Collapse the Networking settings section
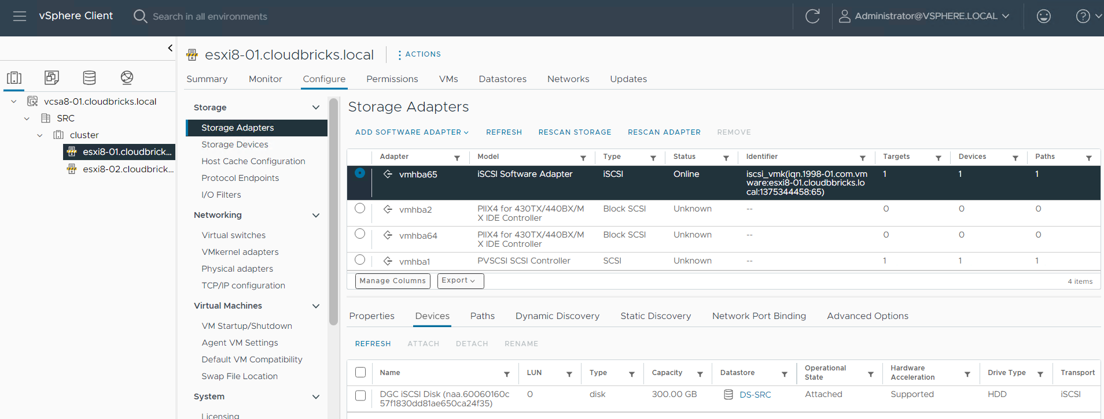The image size is (1104, 419). (316, 216)
